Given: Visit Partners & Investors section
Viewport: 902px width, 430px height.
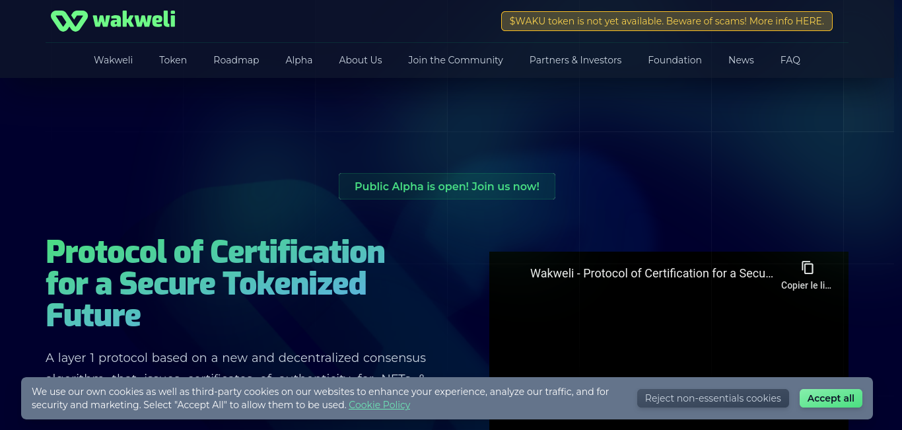Looking at the screenshot, I should 575,60.
